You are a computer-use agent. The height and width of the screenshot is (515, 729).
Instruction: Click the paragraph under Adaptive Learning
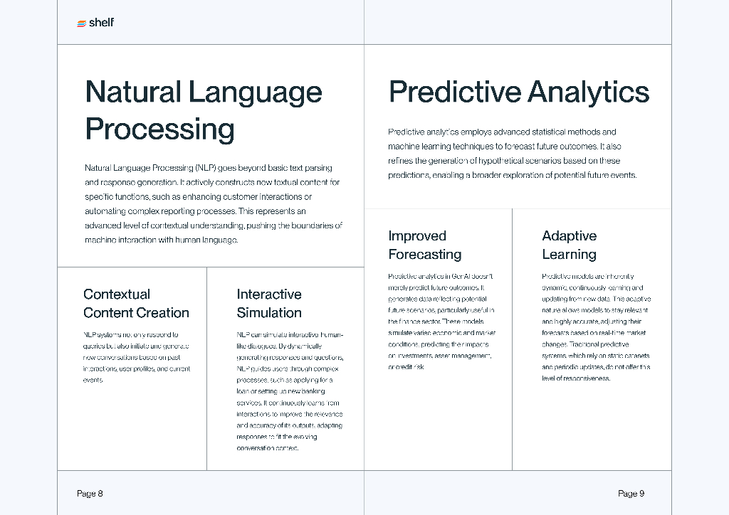coord(596,327)
